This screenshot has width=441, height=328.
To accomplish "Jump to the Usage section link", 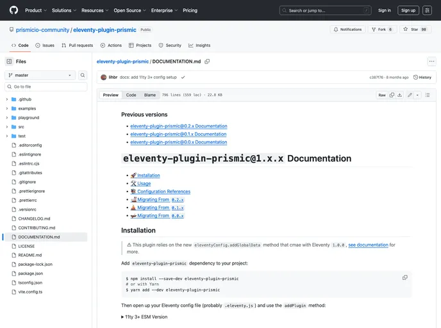I will [140, 183].
